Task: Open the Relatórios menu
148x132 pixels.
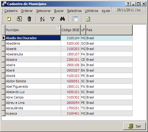Action: click(x=74, y=11)
